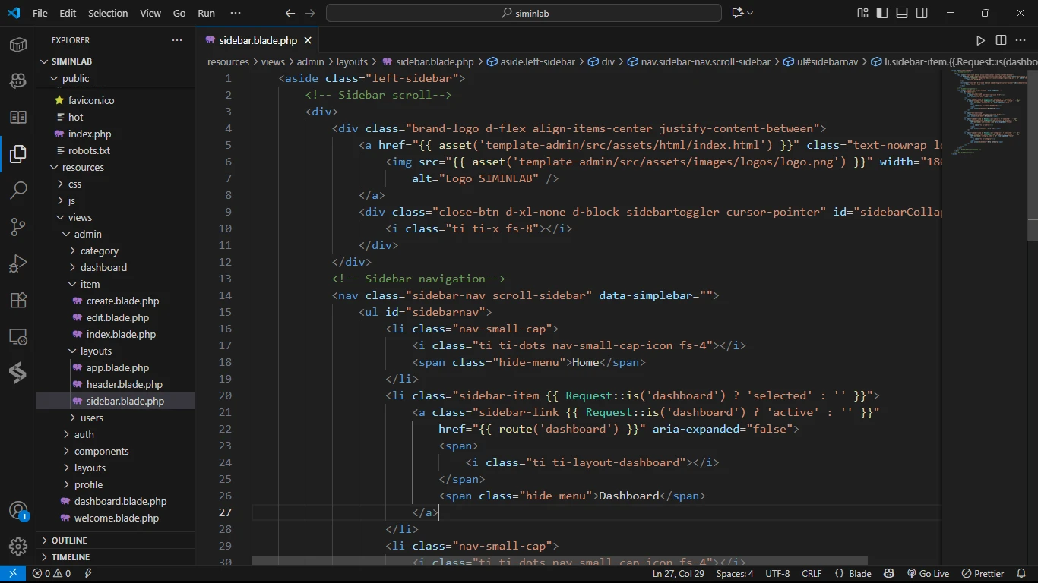This screenshot has width=1038, height=583.
Task: Click the siminlab command center search box
Action: [524, 13]
